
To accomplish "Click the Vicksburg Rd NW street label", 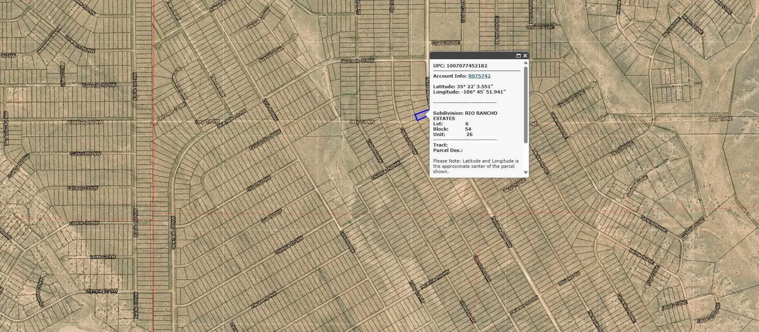I will (85, 122).
